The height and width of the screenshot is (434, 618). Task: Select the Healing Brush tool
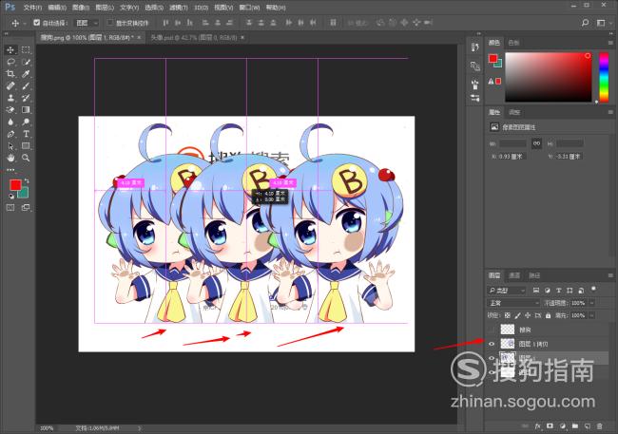10,85
